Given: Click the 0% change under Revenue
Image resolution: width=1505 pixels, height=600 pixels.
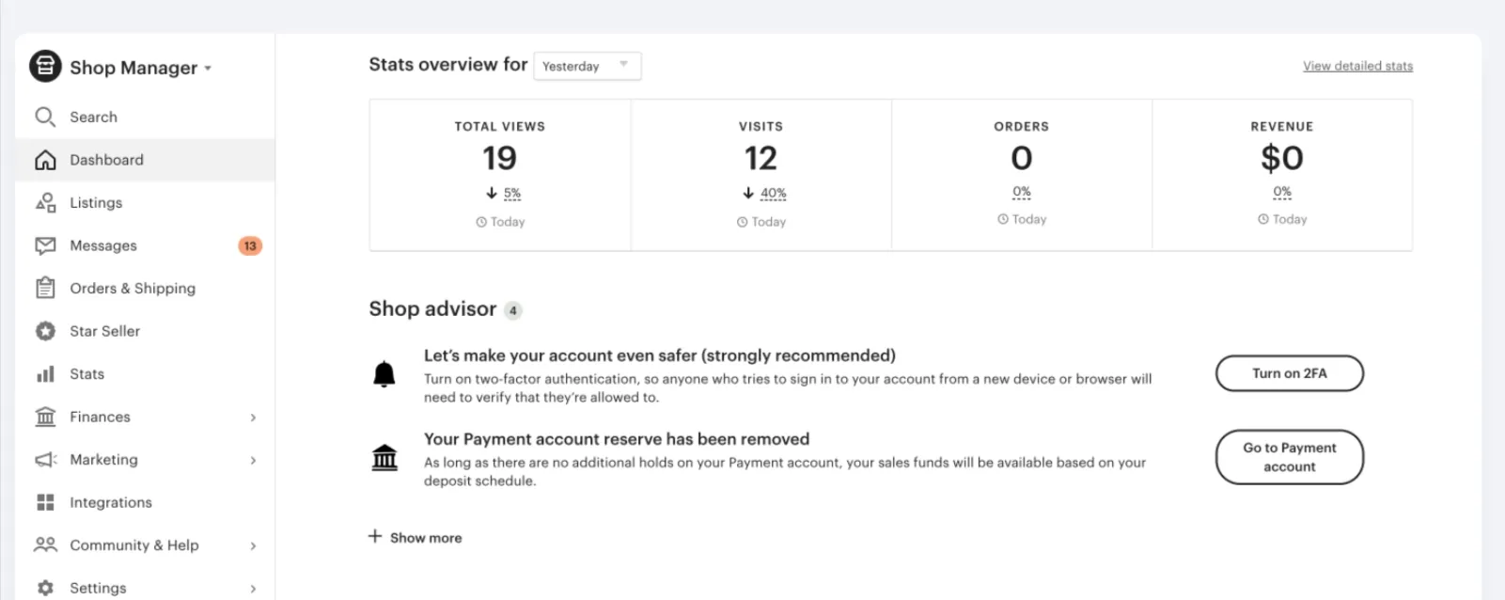Looking at the screenshot, I should 1282,192.
